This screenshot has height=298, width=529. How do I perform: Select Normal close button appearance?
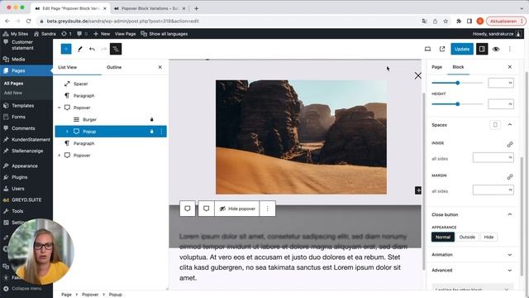pos(443,238)
